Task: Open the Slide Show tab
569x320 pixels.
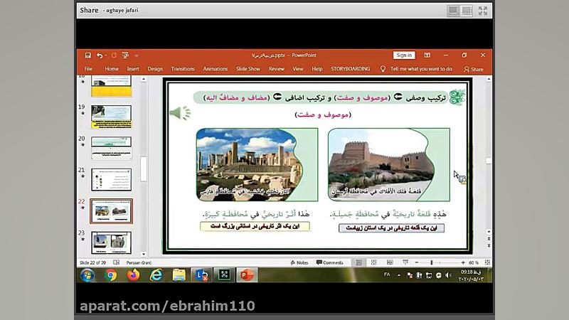Action: coord(248,69)
